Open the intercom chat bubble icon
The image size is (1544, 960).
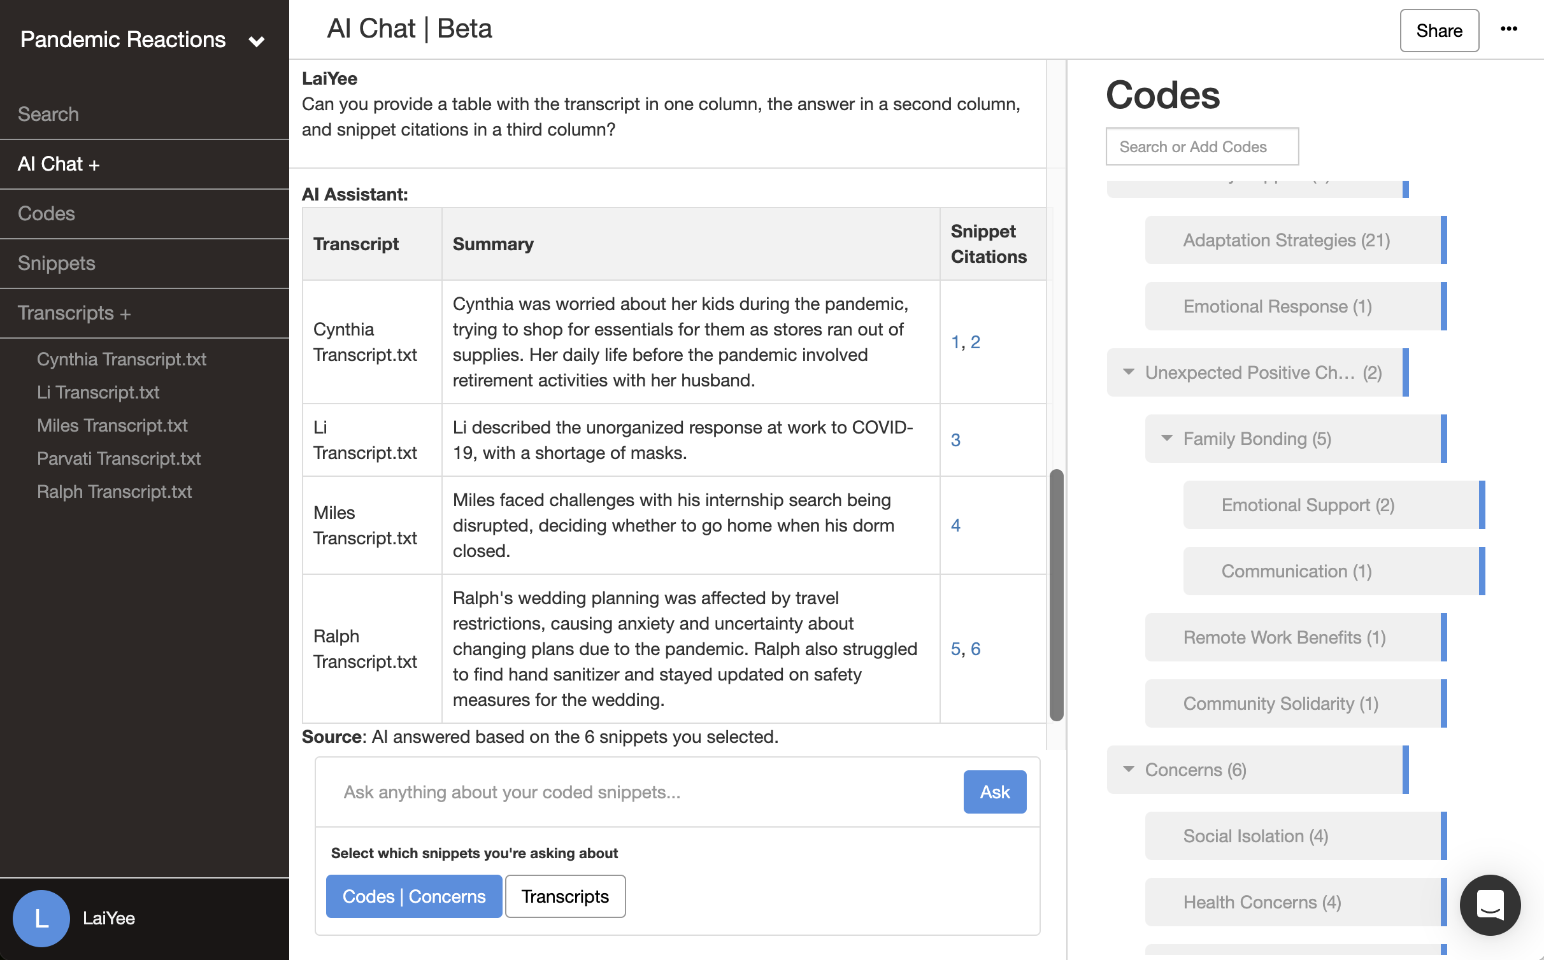[x=1489, y=905]
